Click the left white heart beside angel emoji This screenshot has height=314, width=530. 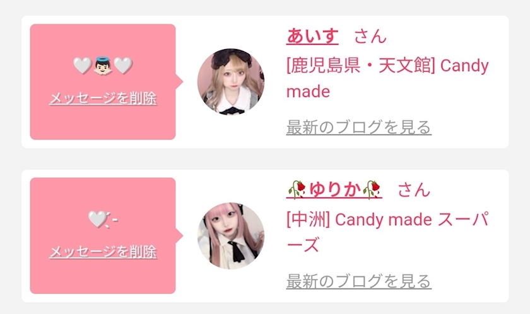(83, 66)
